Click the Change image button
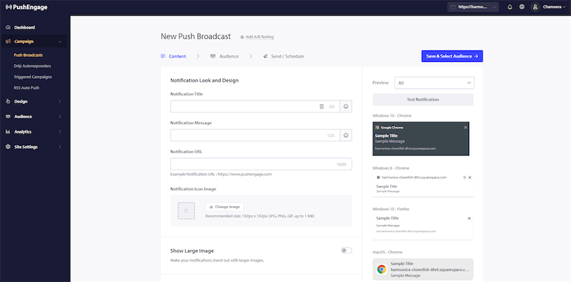 [225, 207]
